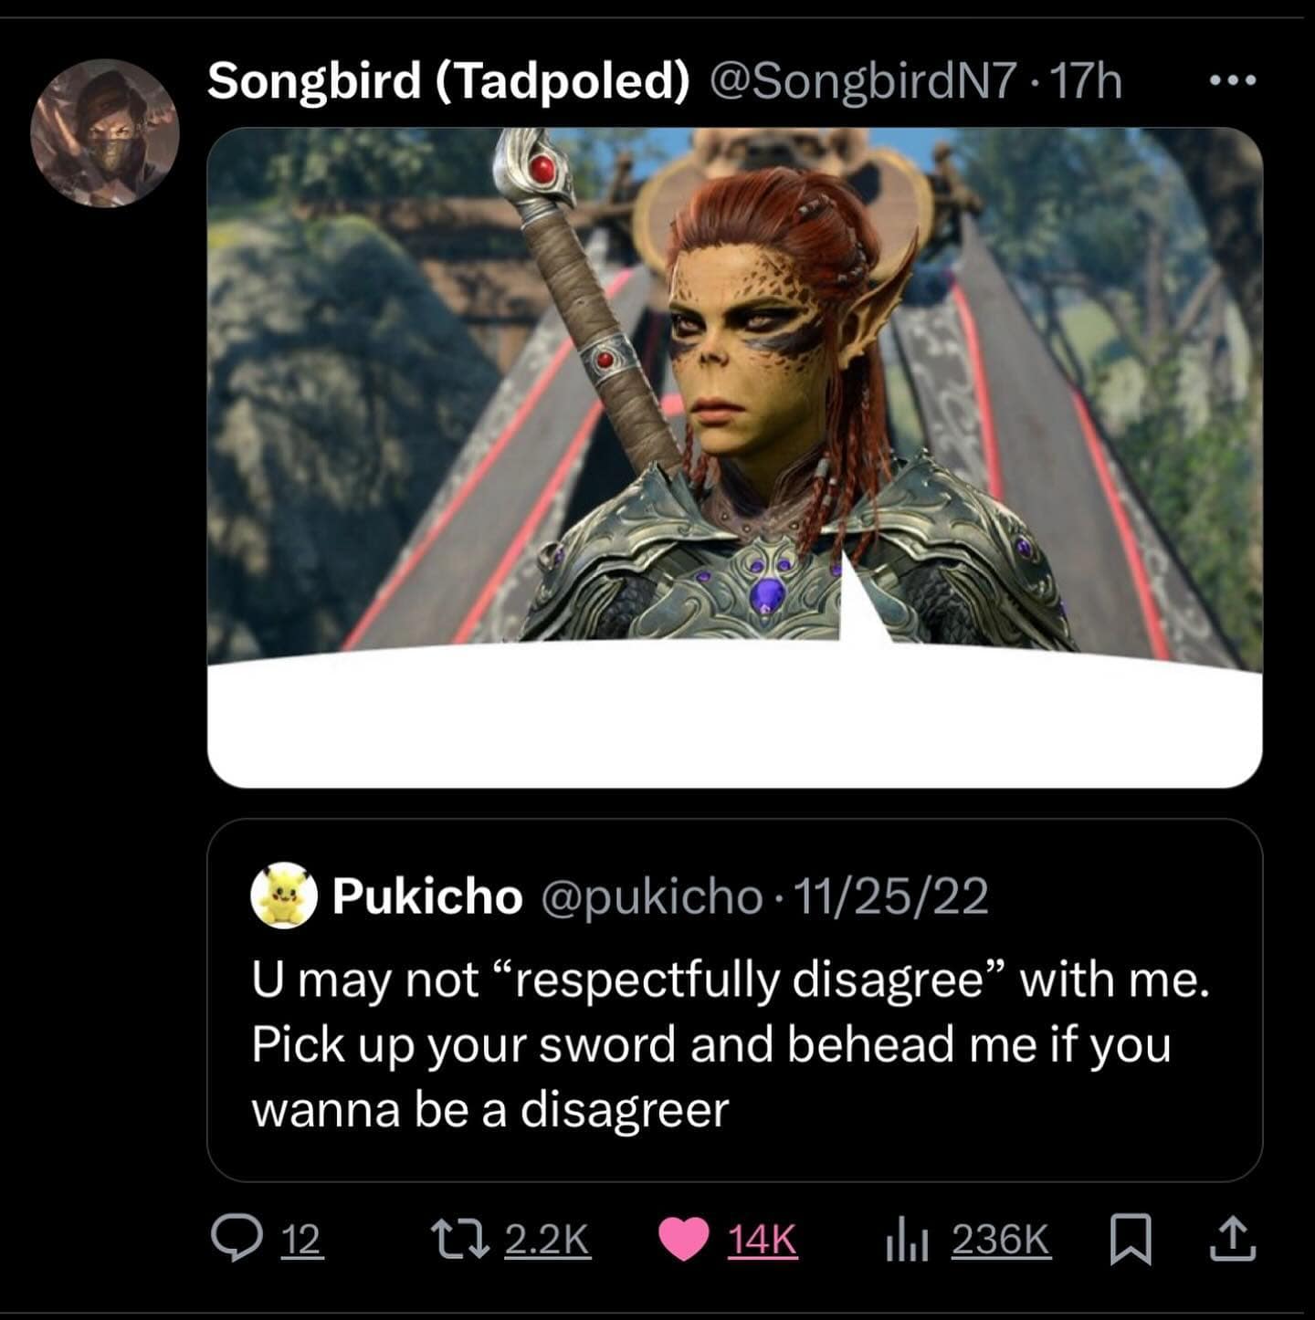Viewport: 1315px width, 1320px height.
Task: Open the Songbird (Tadpoled) display name
Action: tap(447, 81)
